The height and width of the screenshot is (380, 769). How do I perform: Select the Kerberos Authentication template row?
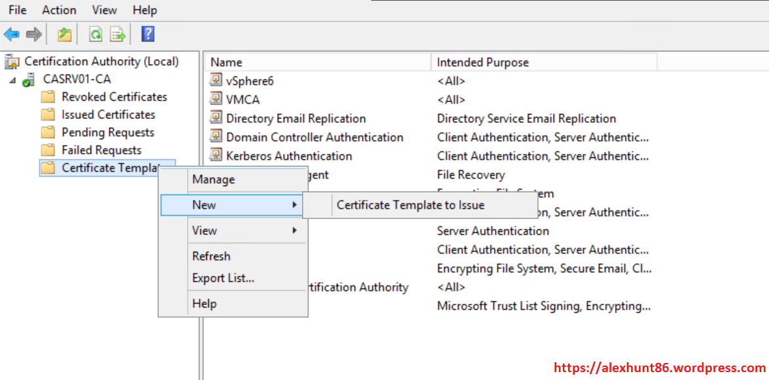point(289,156)
